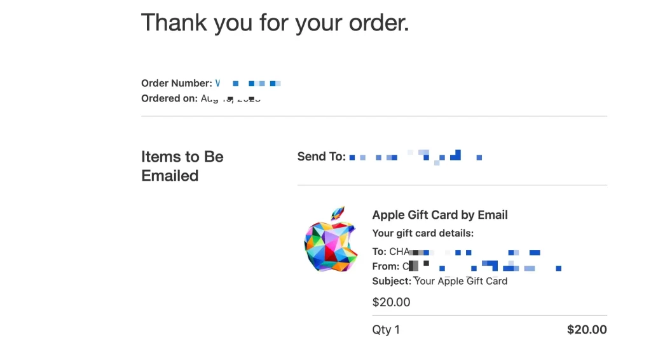Click the $20.00 gift card amount below Subject
Viewport: 651px width, 345px height.
point(391,303)
